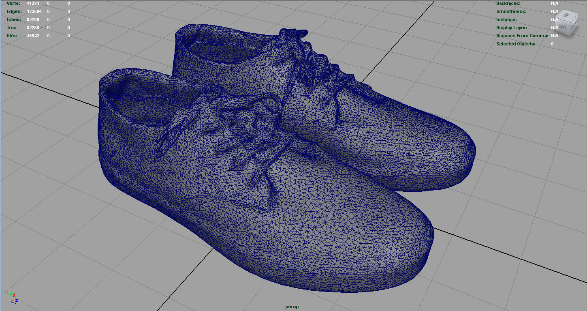This screenshot has width=587, height=311.
Task: Click the Backfaces: HUD label
Action: [x=508, y=3]
